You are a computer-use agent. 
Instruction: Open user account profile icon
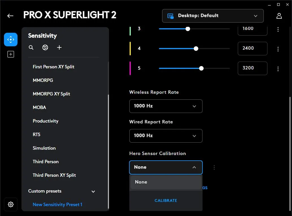[279, 16]
